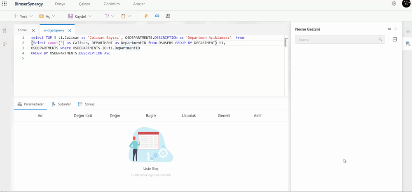412x192 pixels.
Task: Switch to the Sütunlar tab
Action: pyautogui.click(x=64, y=104)
